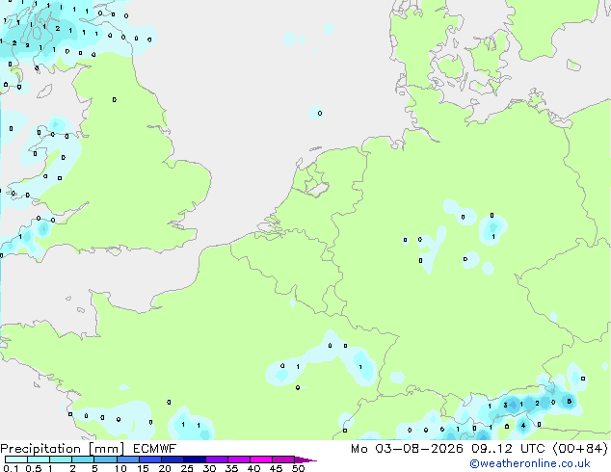Select the 30–35 mm purple legend swatch
Screen dimensions: 611x472
point(216,459)
